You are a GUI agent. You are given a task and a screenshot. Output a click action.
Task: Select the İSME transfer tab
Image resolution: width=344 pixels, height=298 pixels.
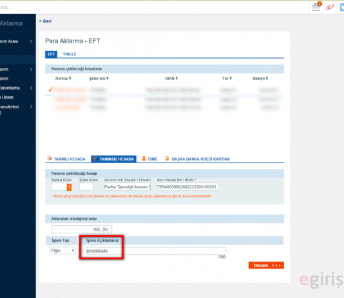pos(149,159)
